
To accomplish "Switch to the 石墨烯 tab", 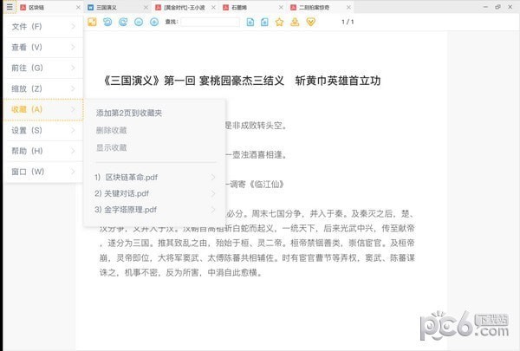I will point(253,7).
